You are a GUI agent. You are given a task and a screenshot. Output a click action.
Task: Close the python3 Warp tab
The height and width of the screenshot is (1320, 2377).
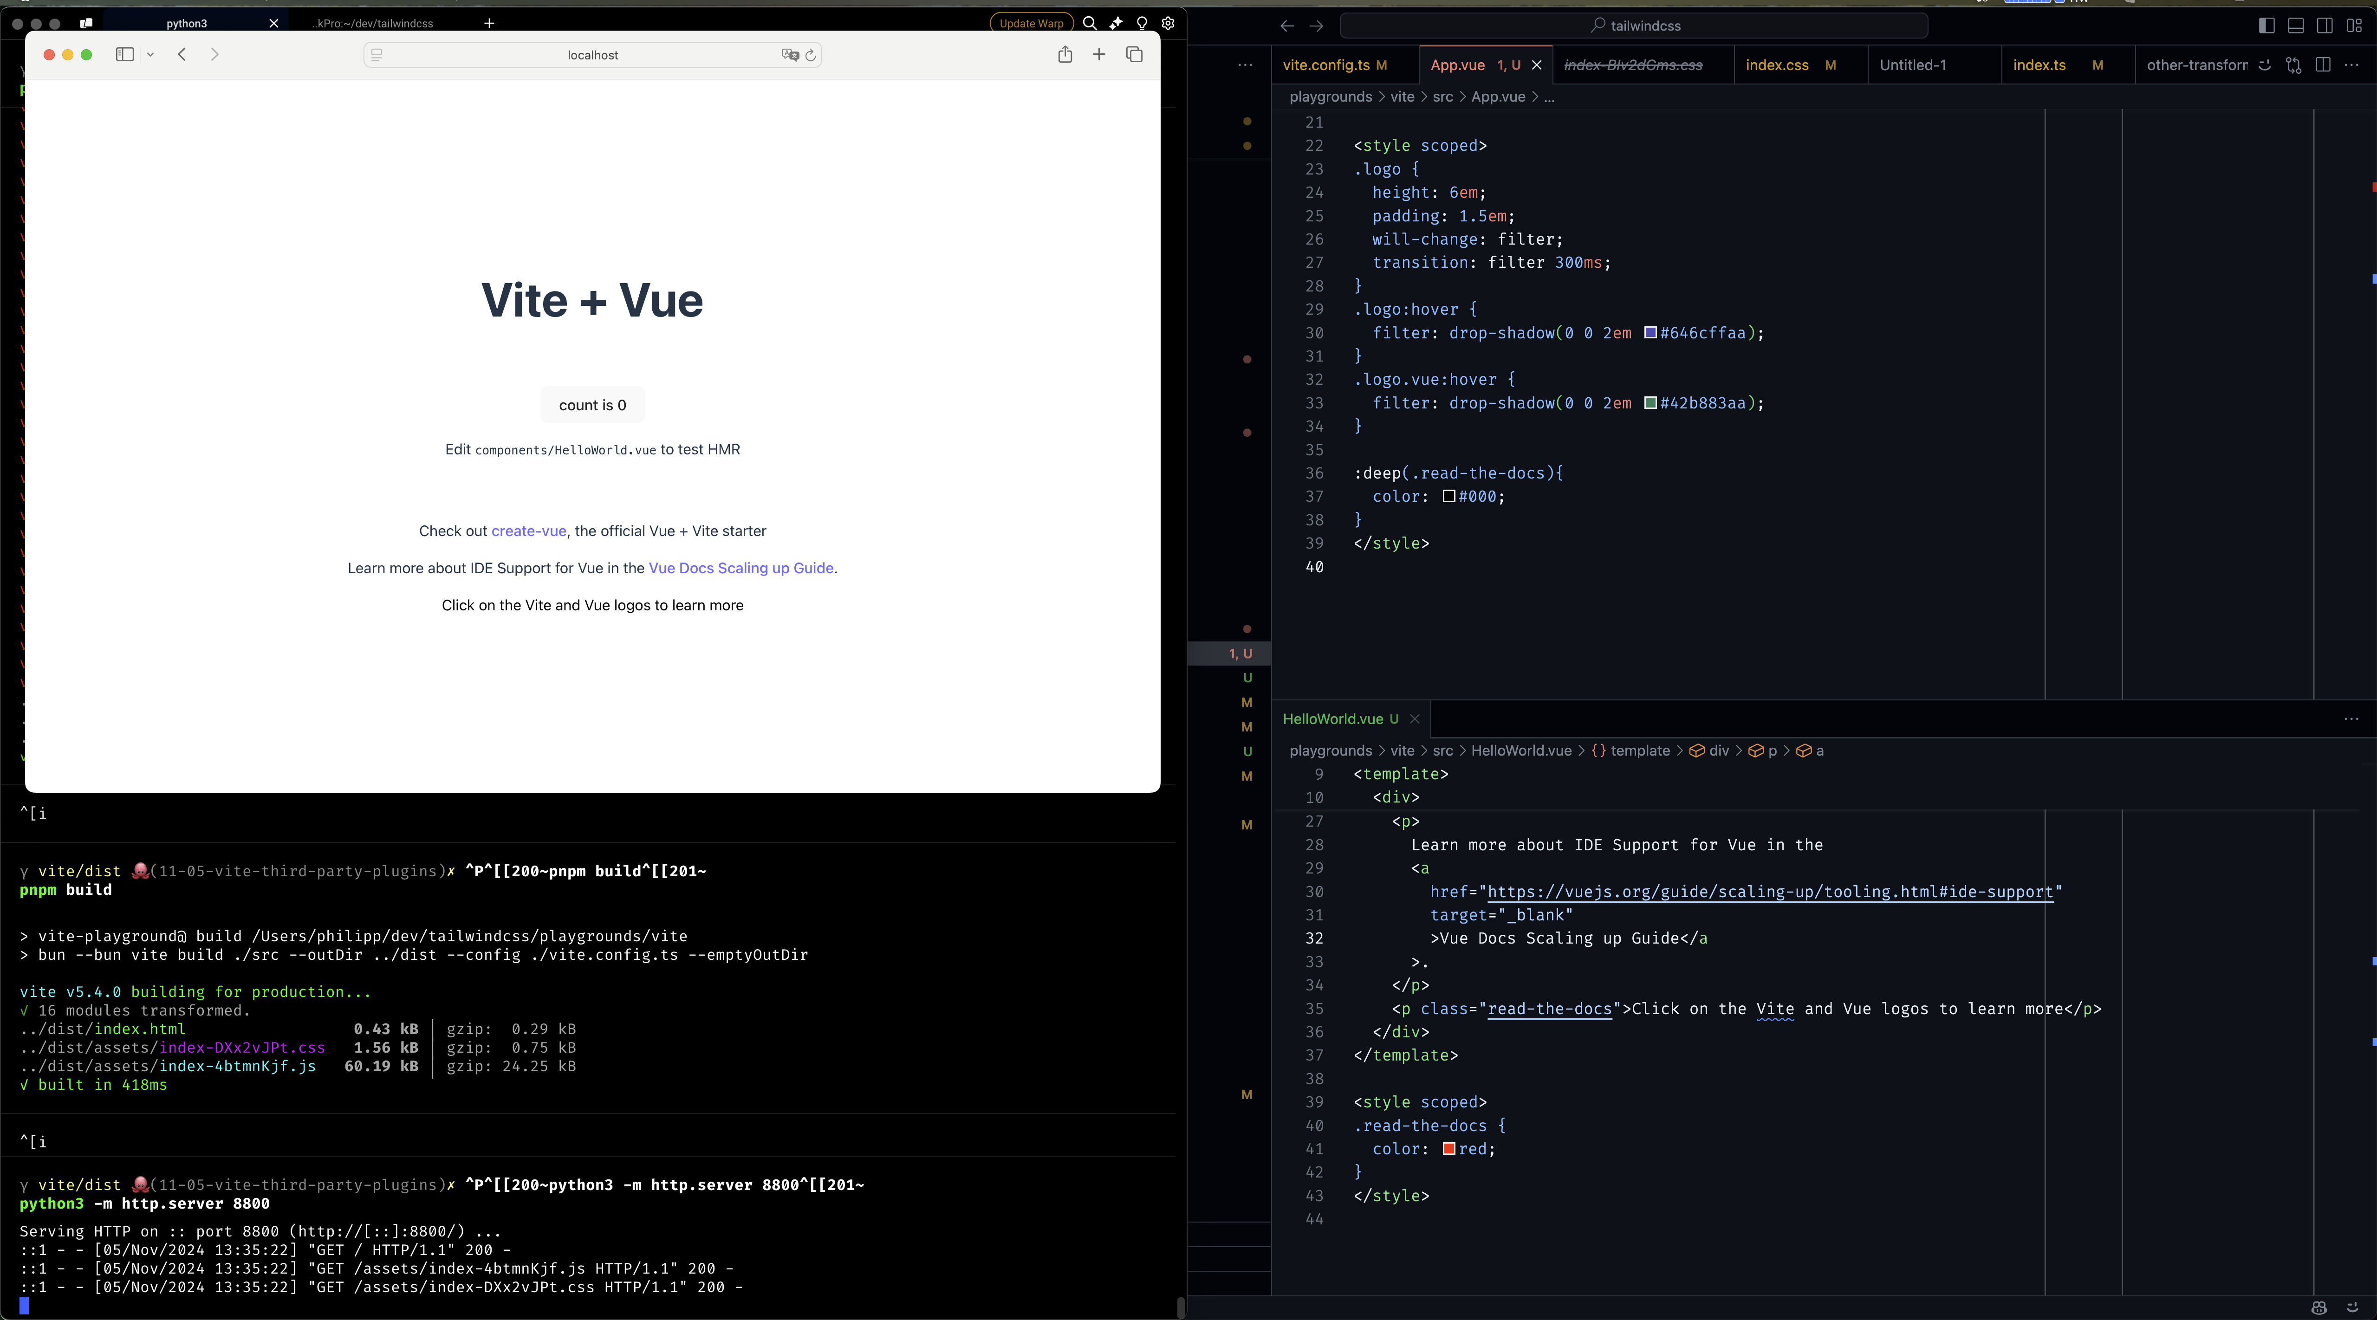[x=273, y=23]
